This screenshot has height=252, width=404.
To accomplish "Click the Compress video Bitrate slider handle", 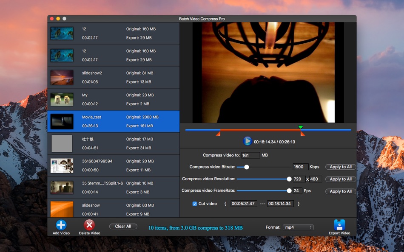I will (x=247, y=167).
